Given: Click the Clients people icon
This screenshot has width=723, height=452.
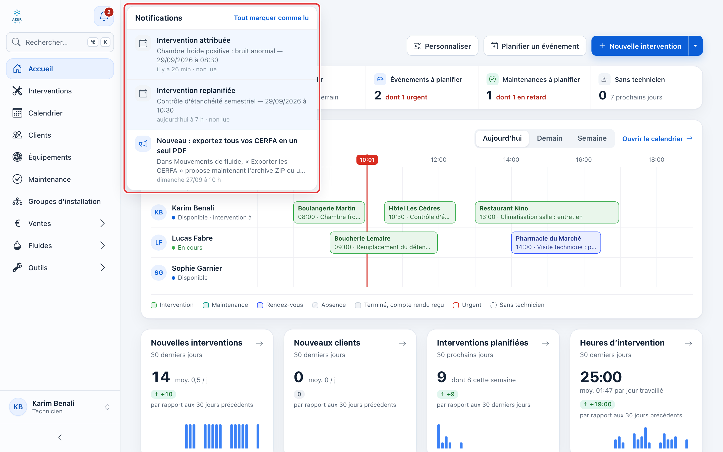Looking at the screenshot, I should (x=17, y=135).
